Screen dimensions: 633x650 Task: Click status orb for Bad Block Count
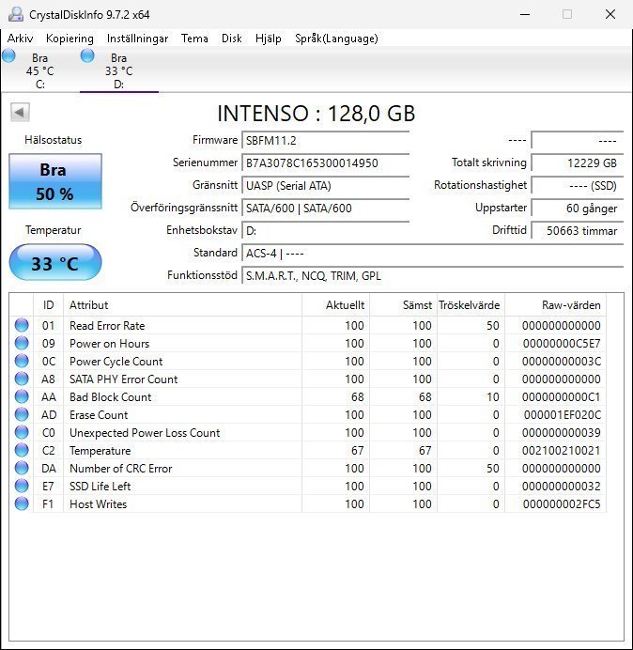coord(22,397)
